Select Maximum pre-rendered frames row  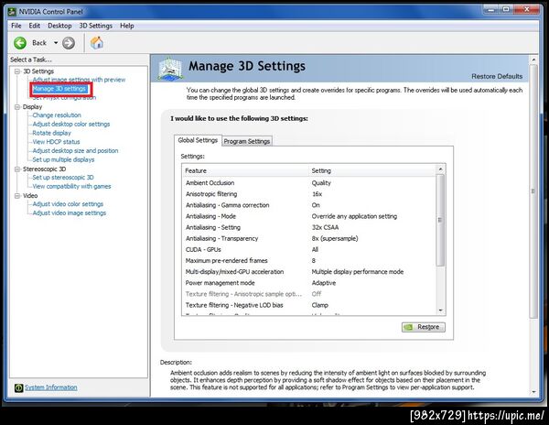[x=309, y=261]
